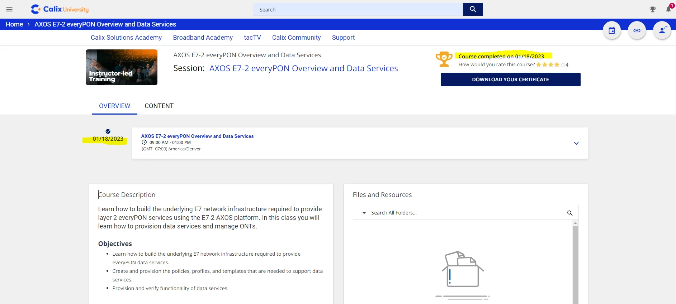Image resolution: width=676 pixels, height=304 pixels.
Task: Focus the Search All Folders field
Action: click(x=465, y=213)
